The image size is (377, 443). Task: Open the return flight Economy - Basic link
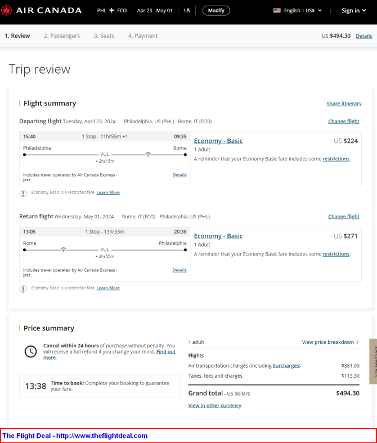(218, 236)
